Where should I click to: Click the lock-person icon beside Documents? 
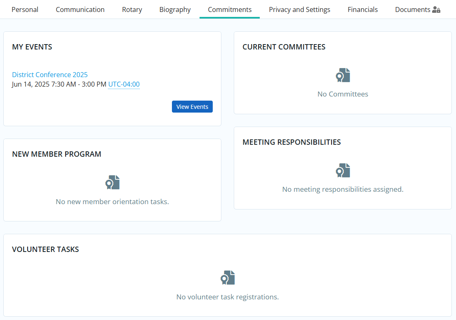[x=436, y=9]
